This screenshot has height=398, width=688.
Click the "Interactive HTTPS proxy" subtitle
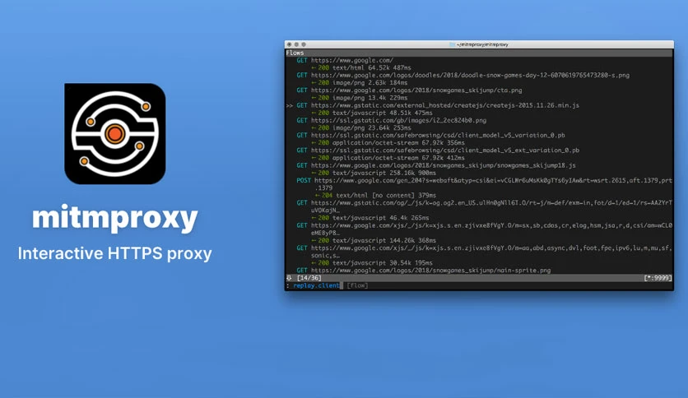pyautogui.click(x=115, y=253)
